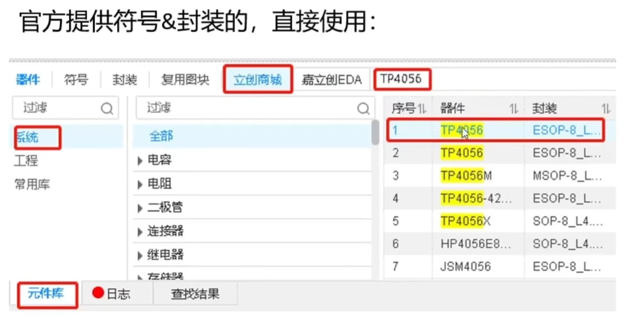This screenshot has height=324, width=634.
Task: Select the 符号 tab
Action: click(76, 80)
